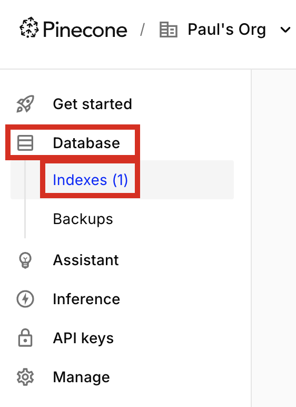
Task: Click the Pinecone wordmark link
Action: coord(85,30)
